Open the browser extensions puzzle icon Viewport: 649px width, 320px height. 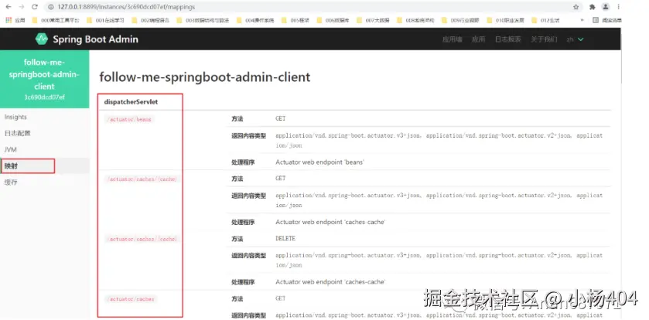(x=593, y=7)
